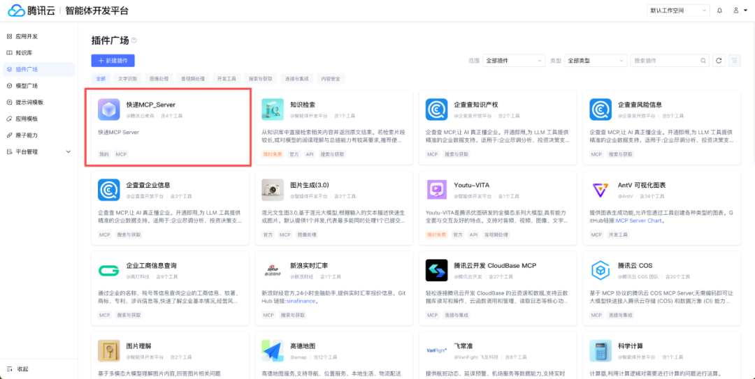Click the 企查查企业信息 plugin icon
Screen dimensions: 755x379
click(109, 190)
